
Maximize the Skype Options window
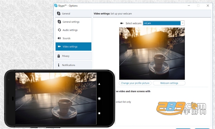(198, 5)
